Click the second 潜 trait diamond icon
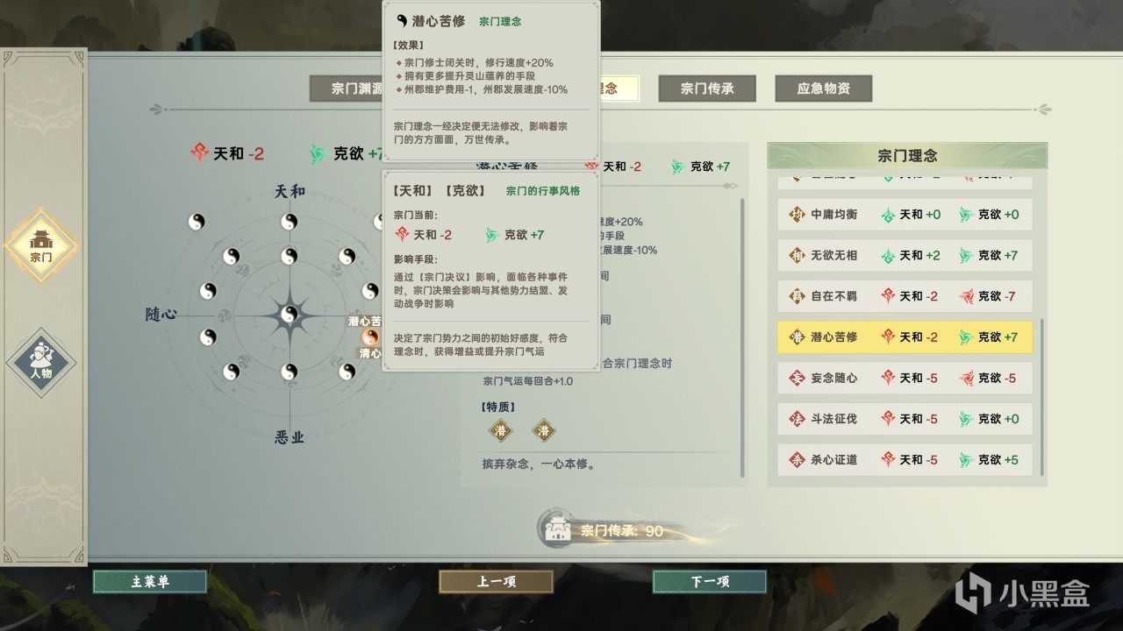This screenshot has width=1123, height=631. click(544, 430)
